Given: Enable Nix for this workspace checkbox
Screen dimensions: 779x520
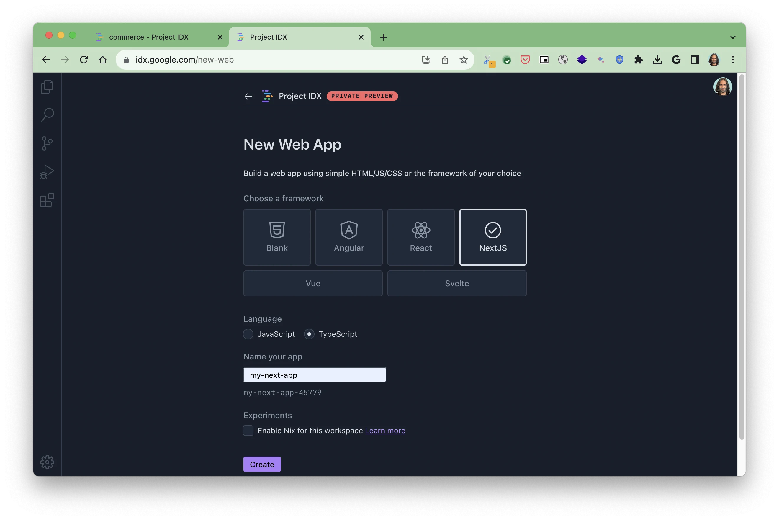Looking at the screenshot, I should [248, 431].
